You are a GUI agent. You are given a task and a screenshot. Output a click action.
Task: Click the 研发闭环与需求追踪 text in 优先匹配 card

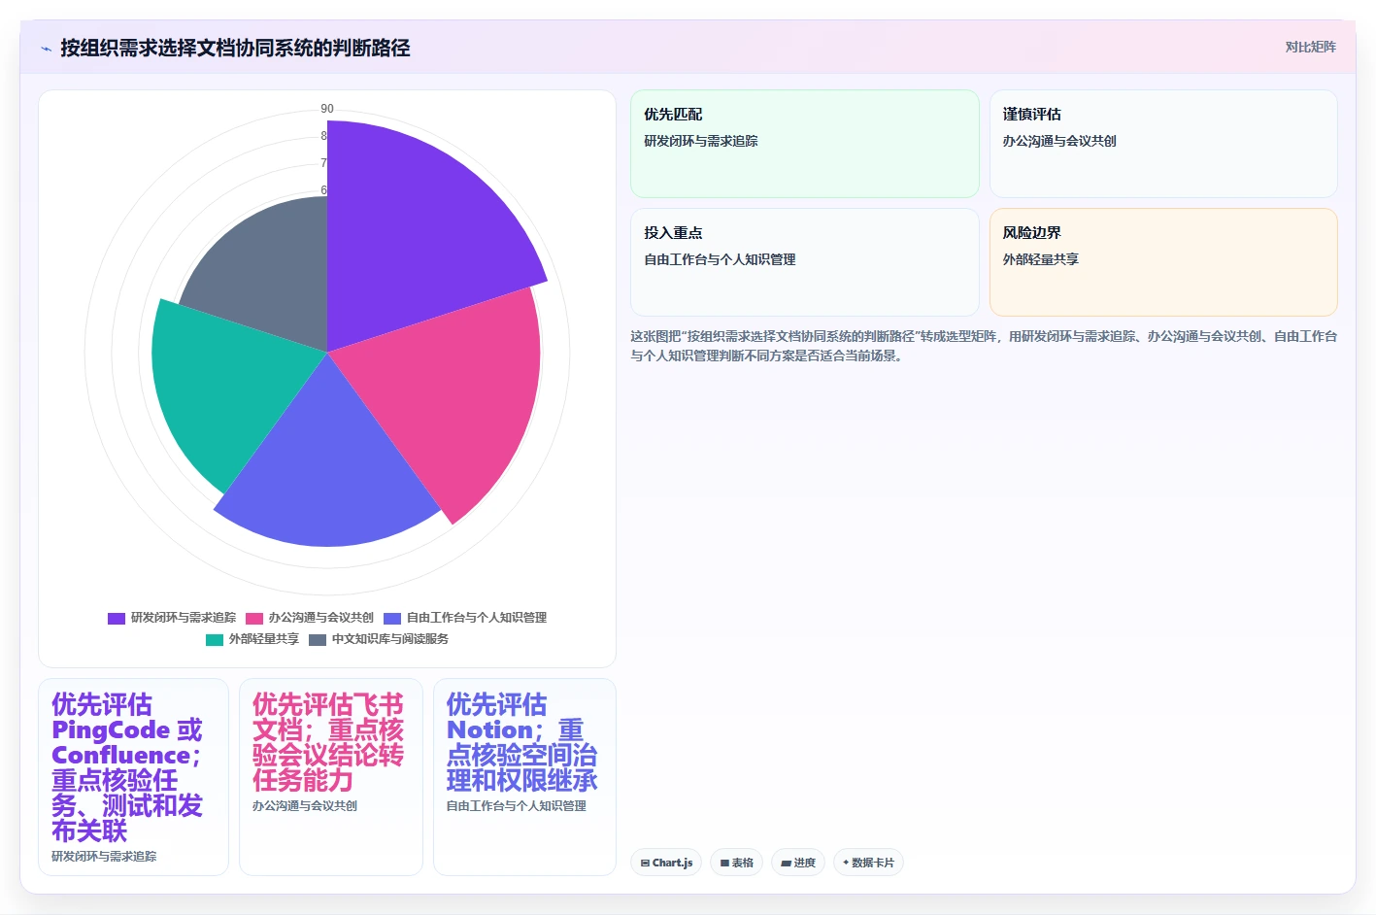701,141
